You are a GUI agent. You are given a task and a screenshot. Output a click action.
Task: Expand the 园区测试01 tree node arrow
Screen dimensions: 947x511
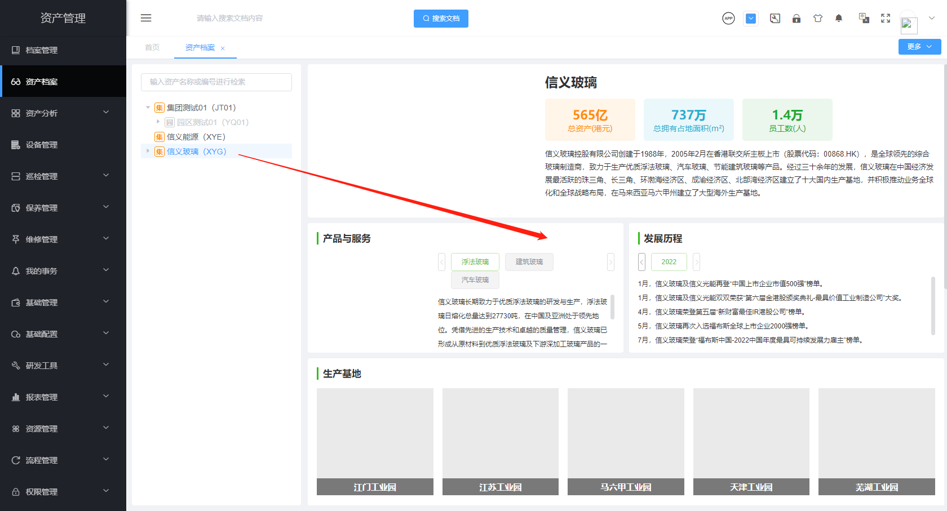point(158,122)
